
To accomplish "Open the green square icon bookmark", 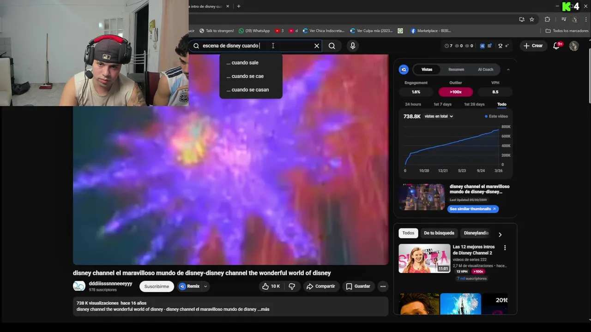I will click(x=400, y=31).
